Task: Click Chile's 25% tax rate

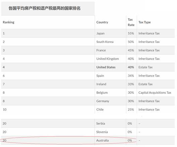Action: click(131, 109)
